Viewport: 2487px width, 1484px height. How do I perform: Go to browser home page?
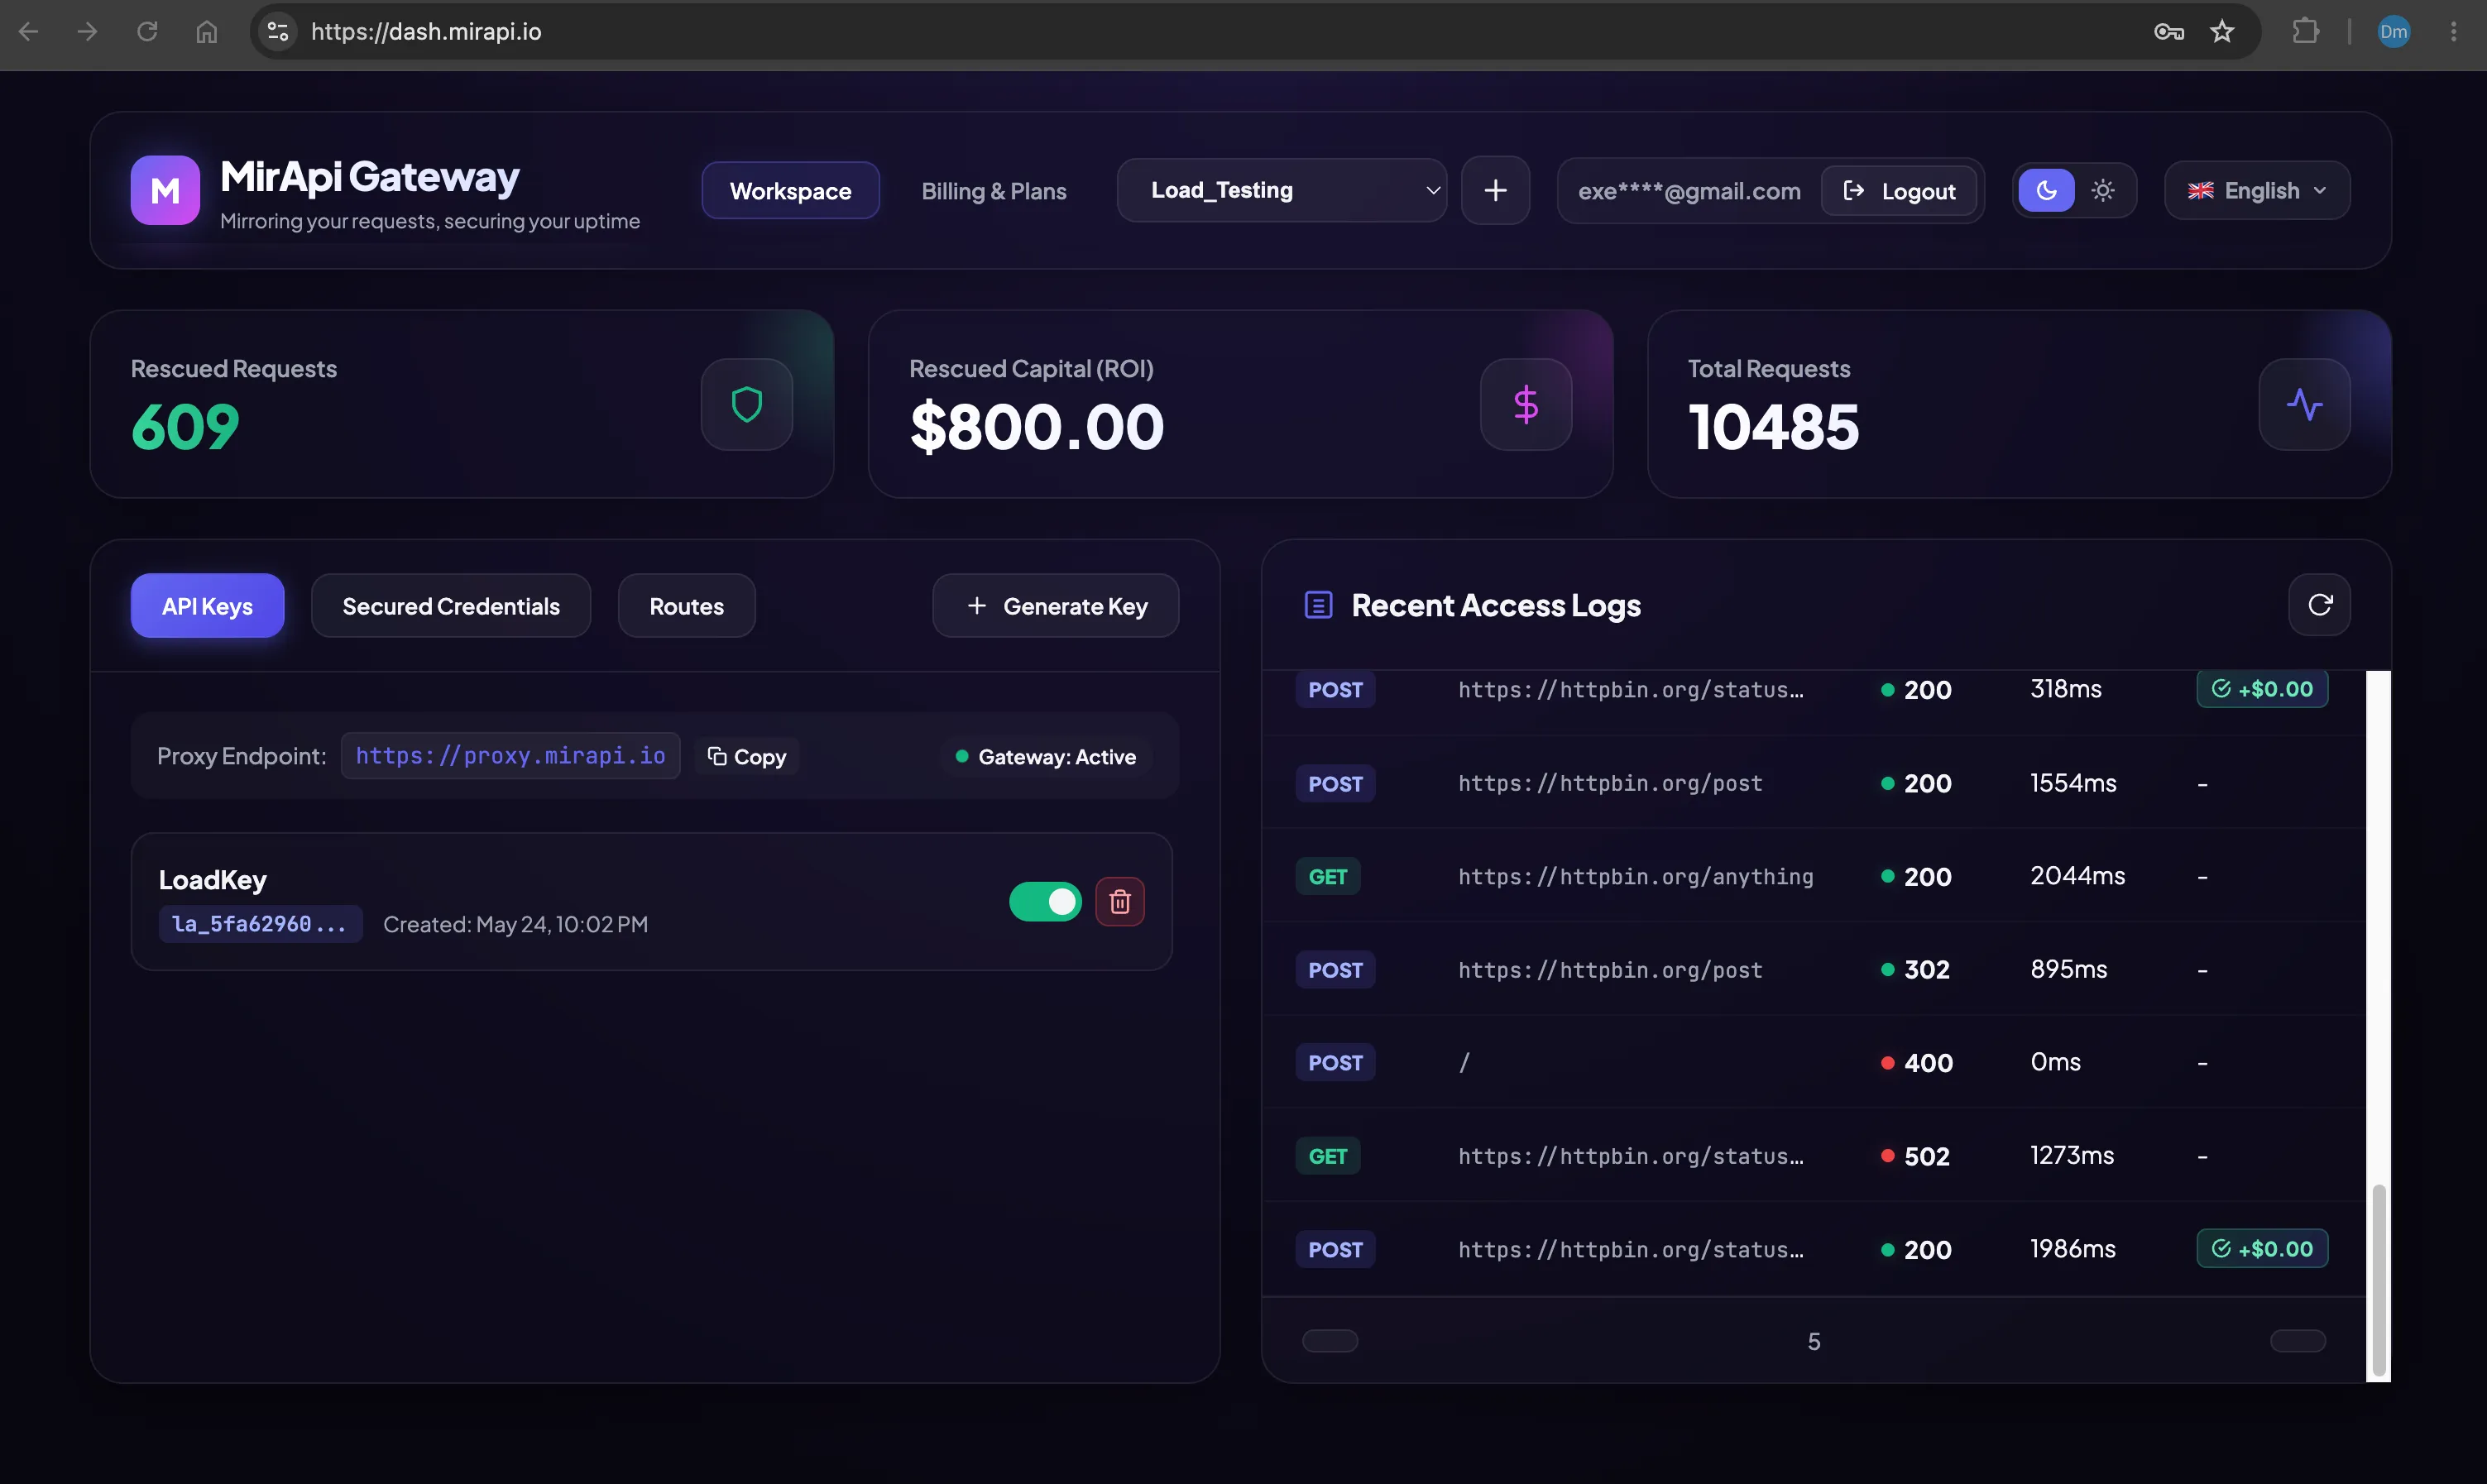pyautogui.click(x=206, y=32)
